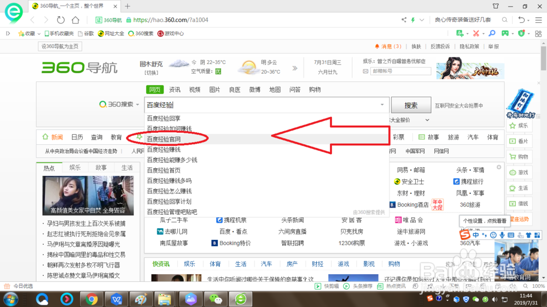The height and width of the screenshot is (307, 547).
Task: Open the extensions grid icon
Action: pyautogui.click(x=538, y=33)
